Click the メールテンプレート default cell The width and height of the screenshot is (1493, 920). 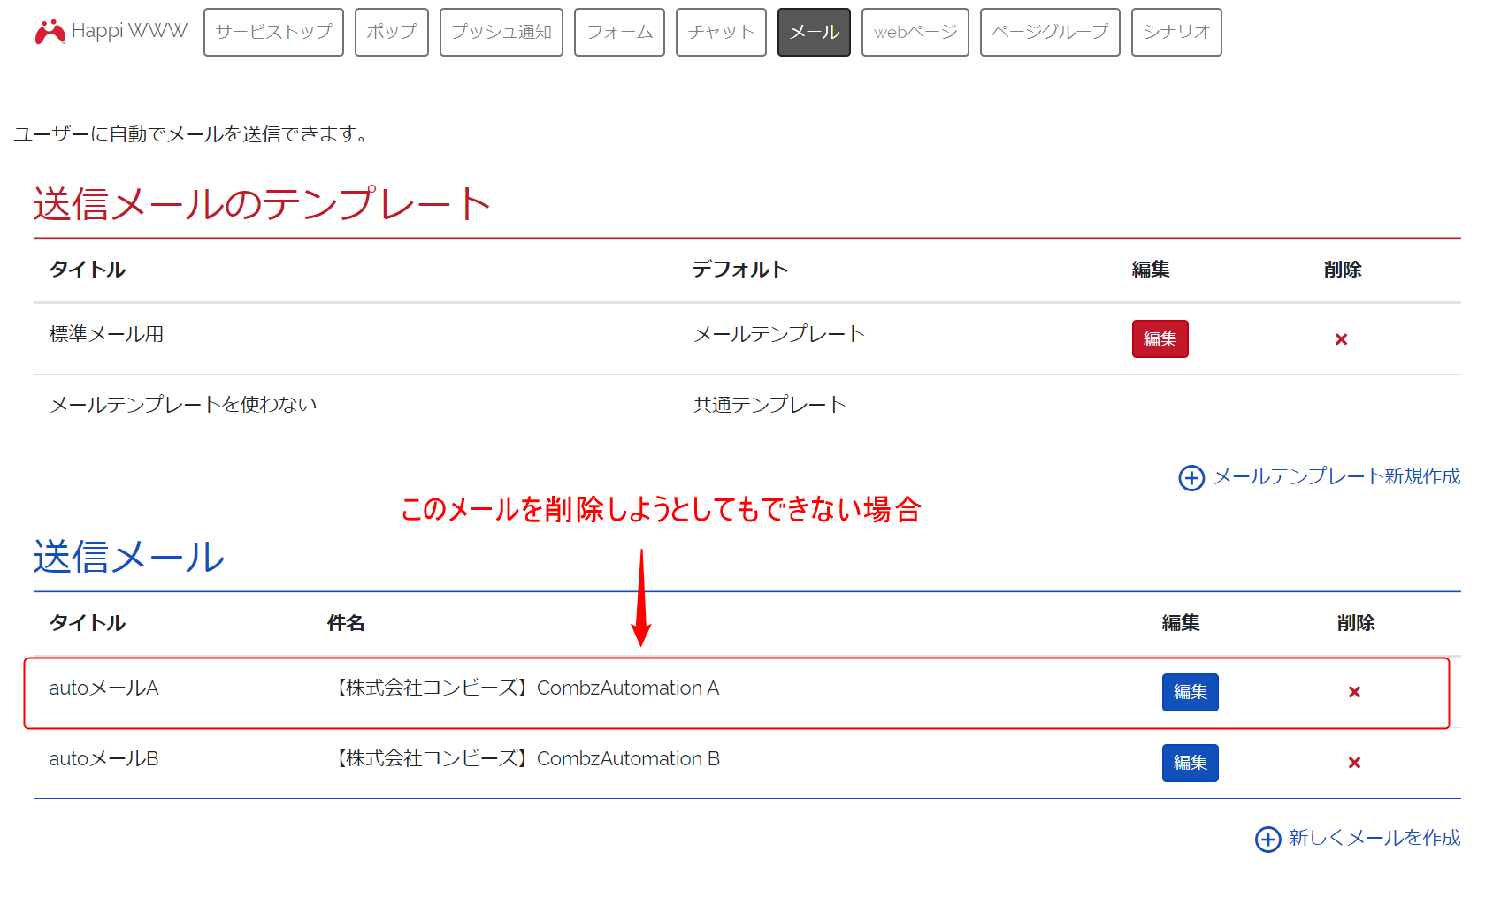[x=778, y=334]
